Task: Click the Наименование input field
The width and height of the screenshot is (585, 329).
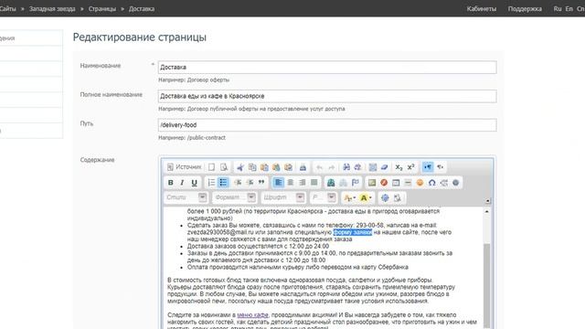Action: tap(327, 67)
